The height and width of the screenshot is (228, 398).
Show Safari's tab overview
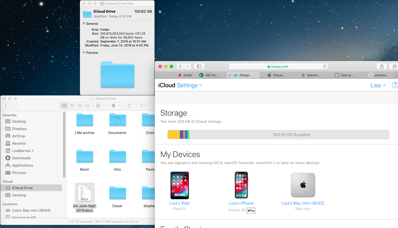coord(394,66)
